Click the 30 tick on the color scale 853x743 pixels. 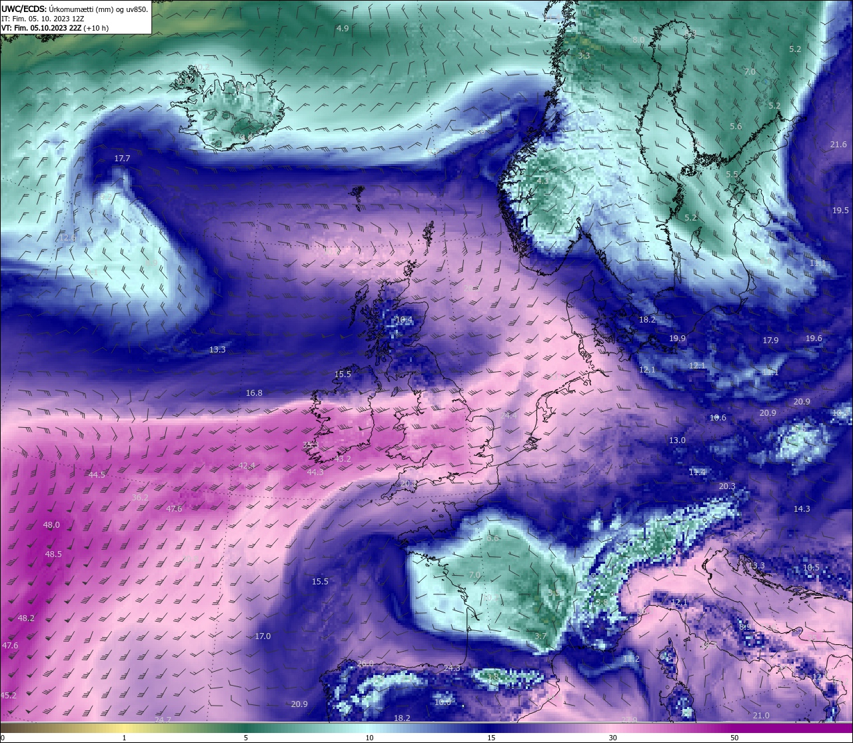pyautogui.click(x=612, y=738)
